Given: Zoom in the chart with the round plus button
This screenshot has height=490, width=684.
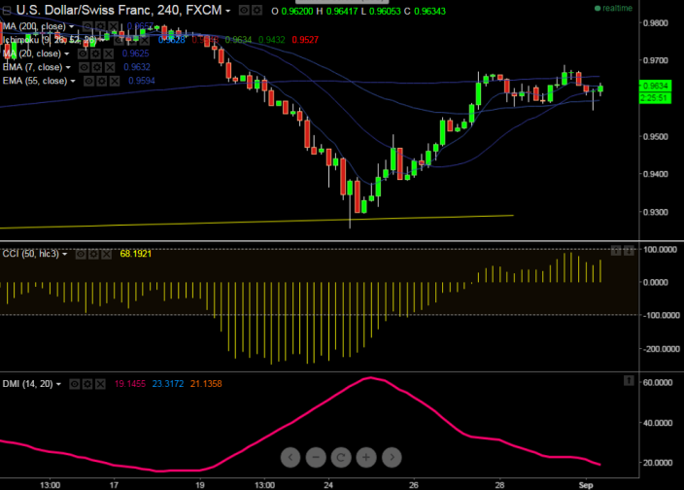Looking at the screenshot, I should pos(366,457).
